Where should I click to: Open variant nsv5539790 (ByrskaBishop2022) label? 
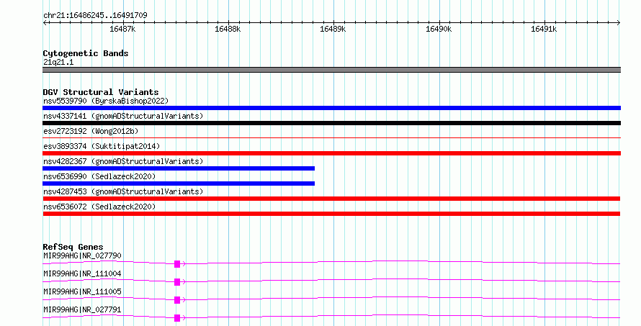(x=106, y=101)
